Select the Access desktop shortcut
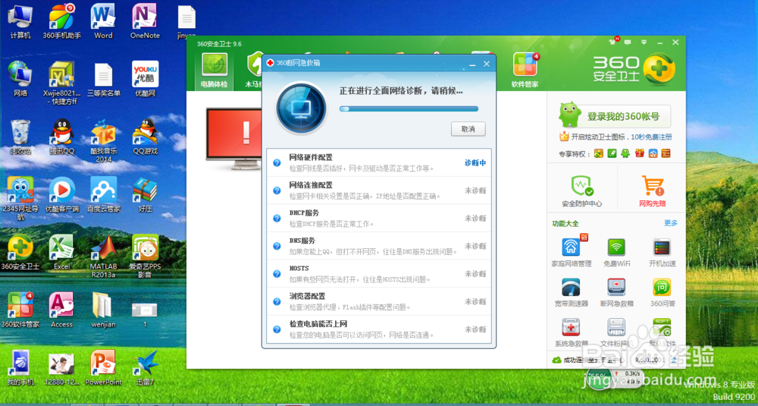This screenshot has width=758, height=406. click(61, 310)
